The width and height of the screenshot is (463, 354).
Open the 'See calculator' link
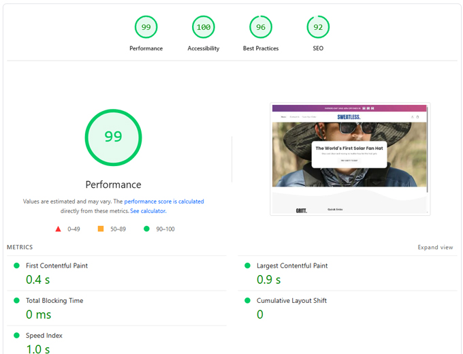148,211
